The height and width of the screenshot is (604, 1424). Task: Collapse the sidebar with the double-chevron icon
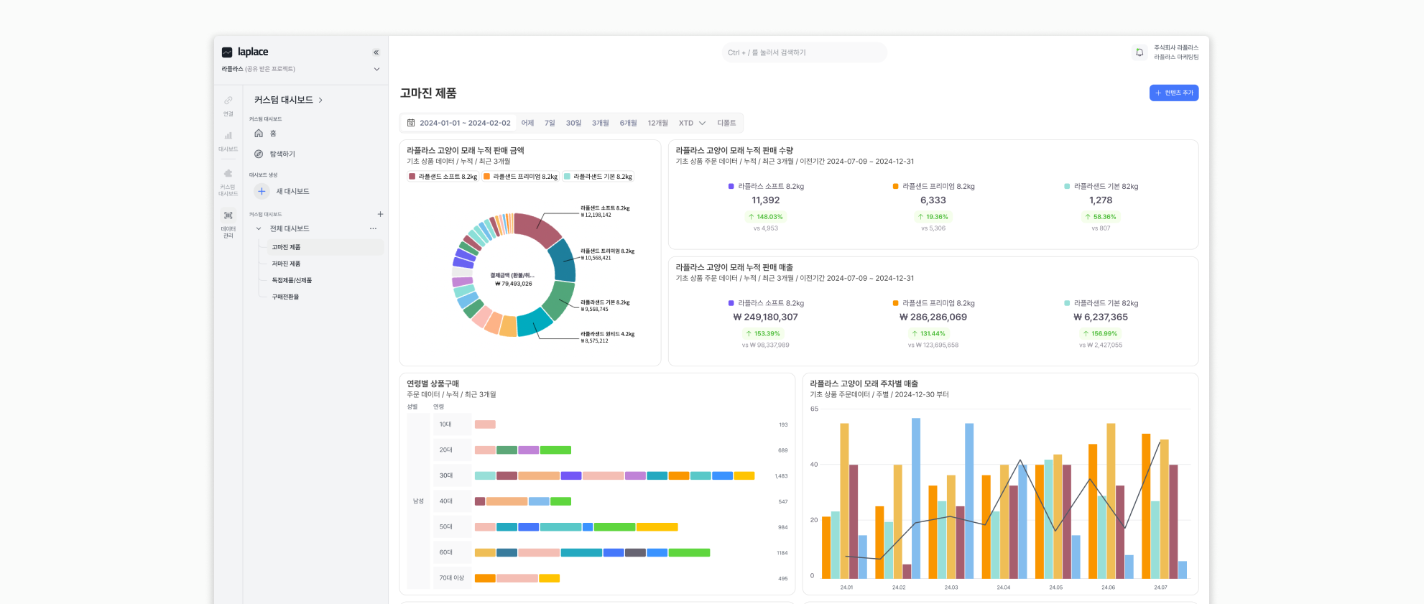click(x=376, y=52)
